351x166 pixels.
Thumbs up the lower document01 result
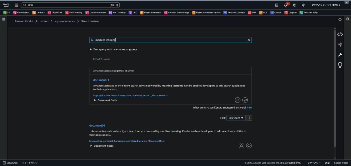pos(241,145)
